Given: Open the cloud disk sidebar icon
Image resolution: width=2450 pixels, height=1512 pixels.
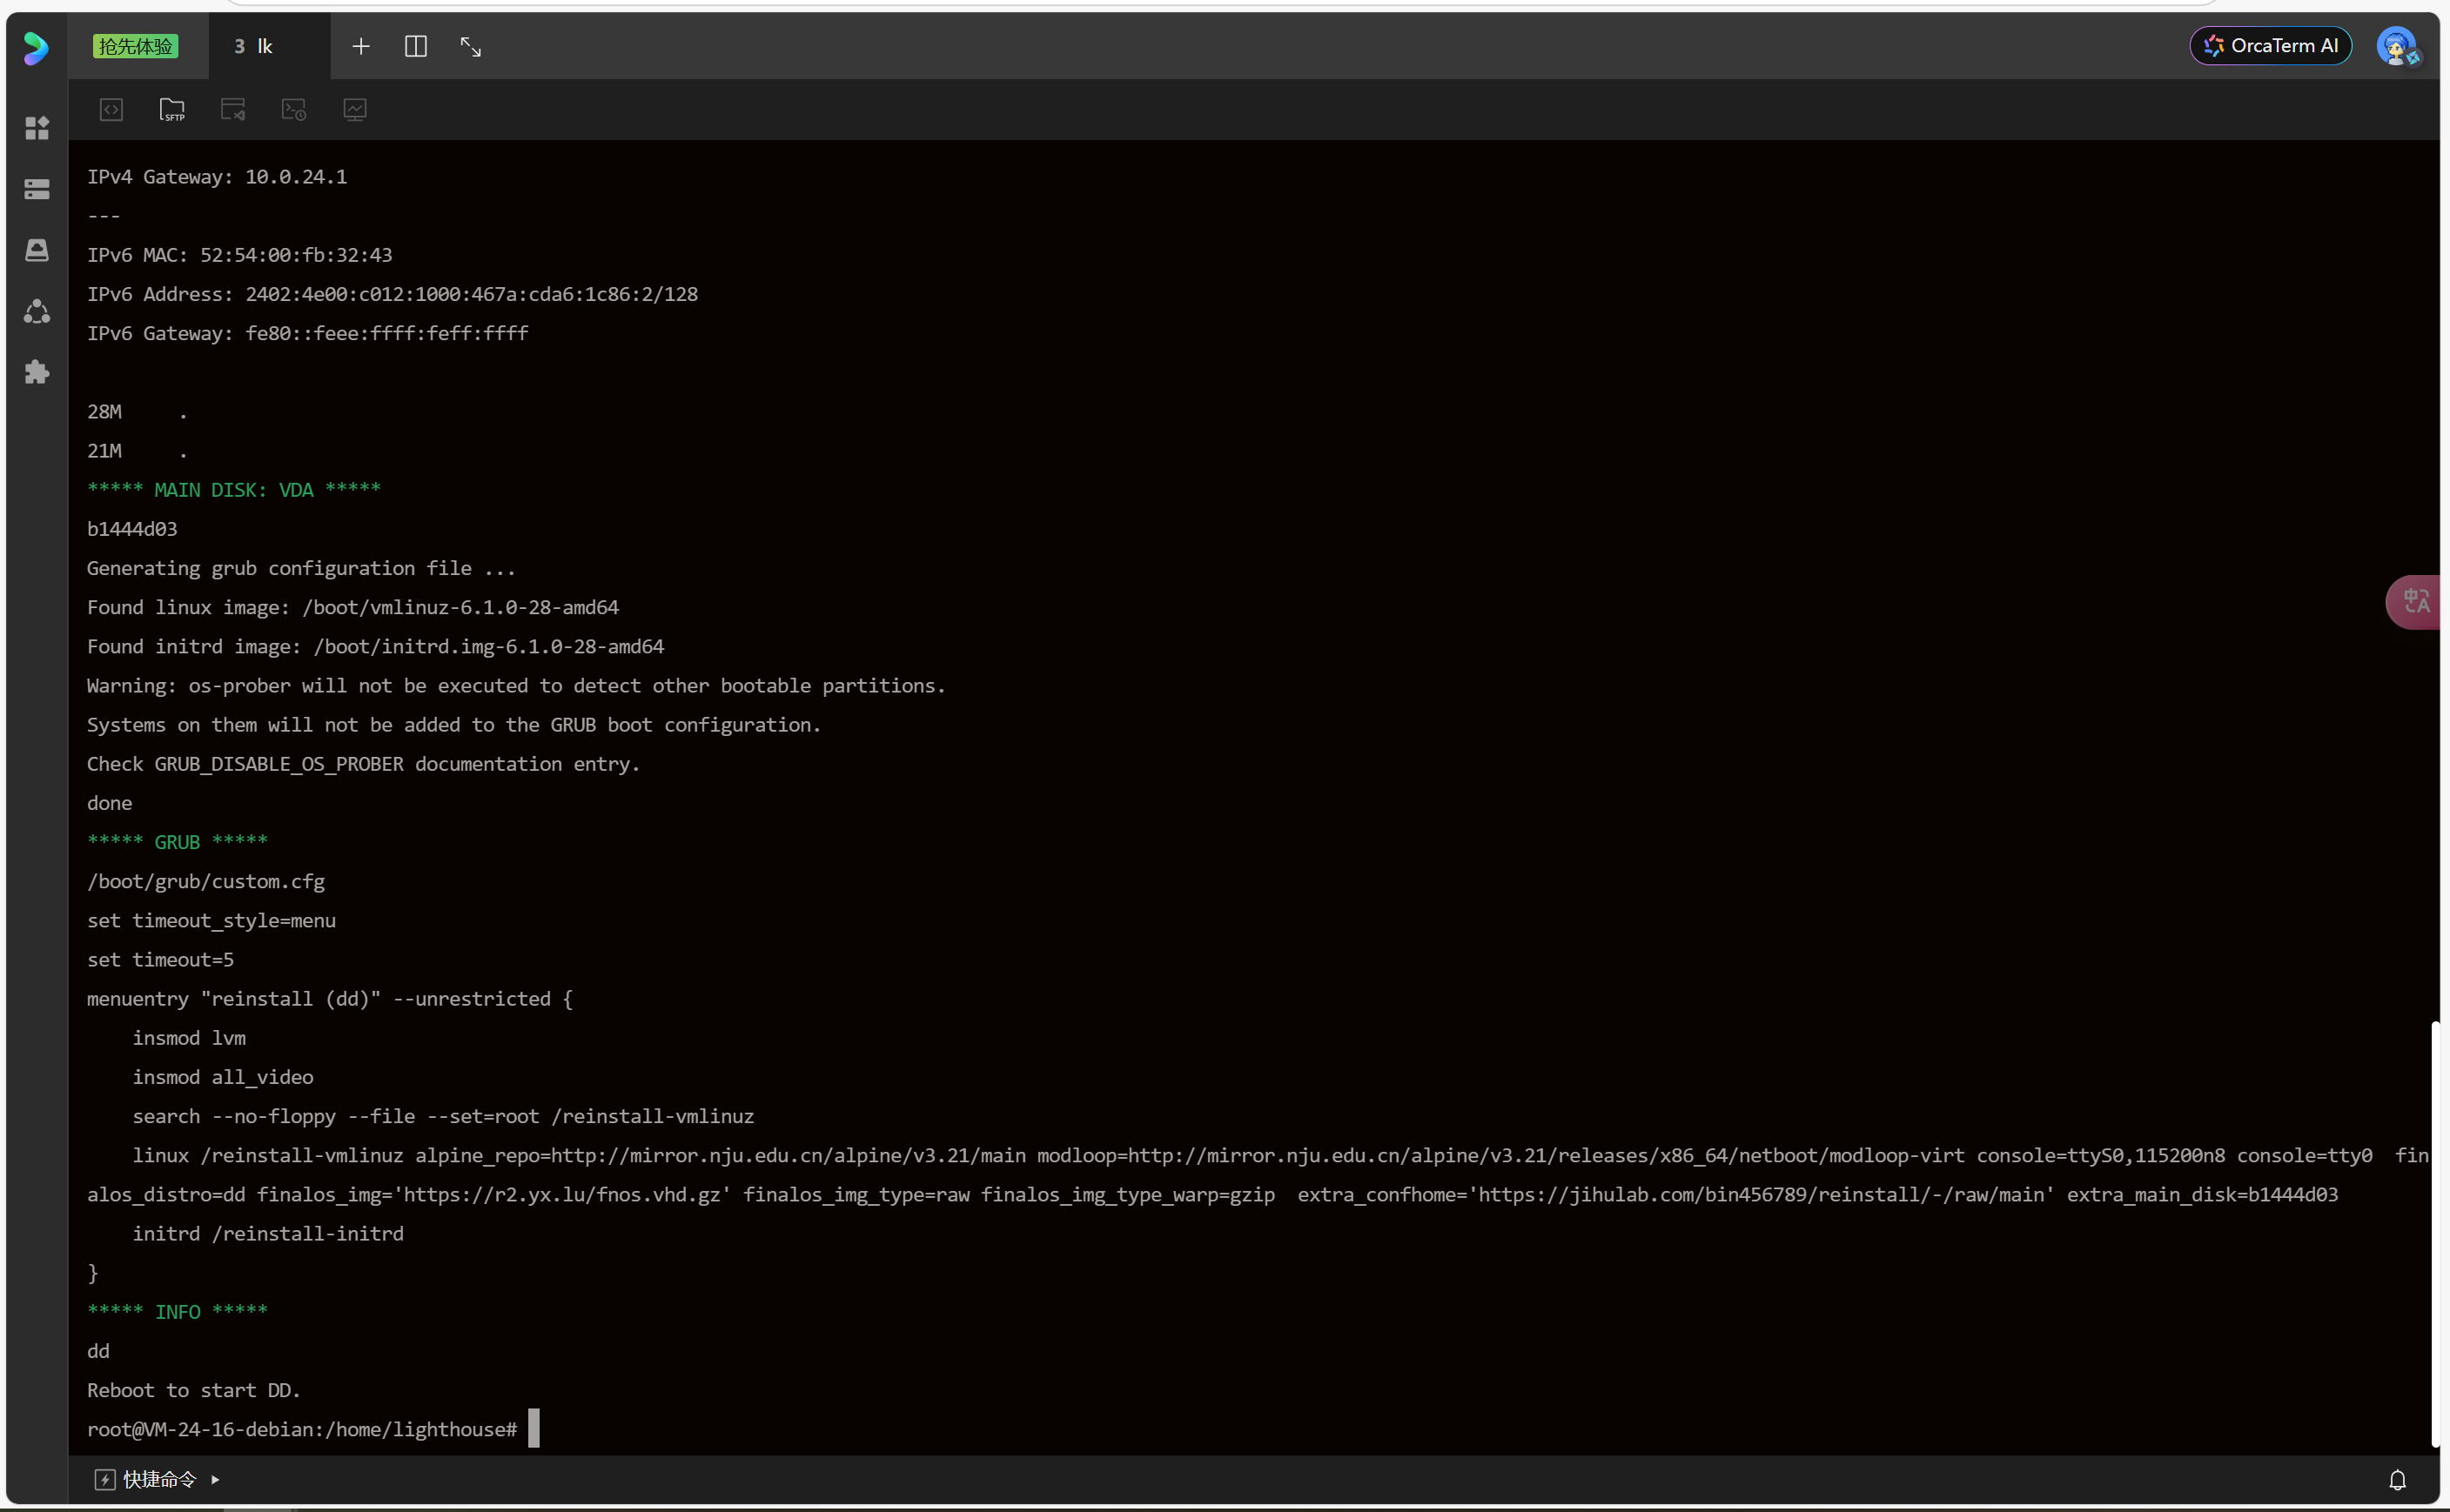Looking at the screenshot, I should click(x=37, y=250).
